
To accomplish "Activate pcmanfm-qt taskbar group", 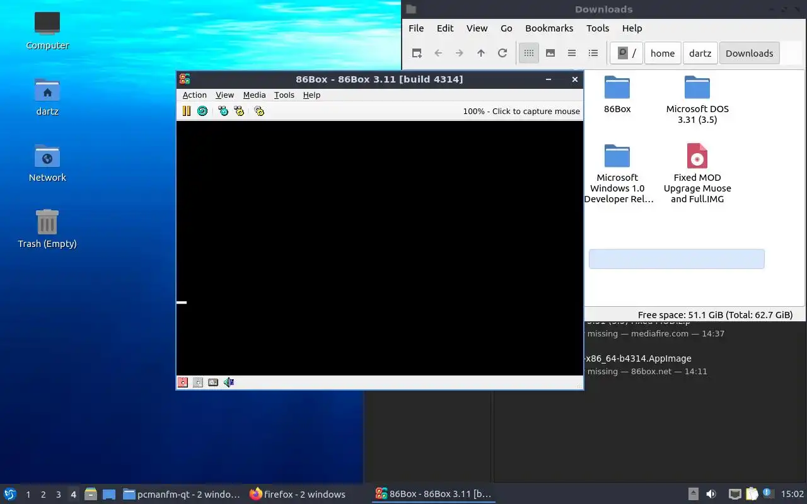I will [182, 495].
